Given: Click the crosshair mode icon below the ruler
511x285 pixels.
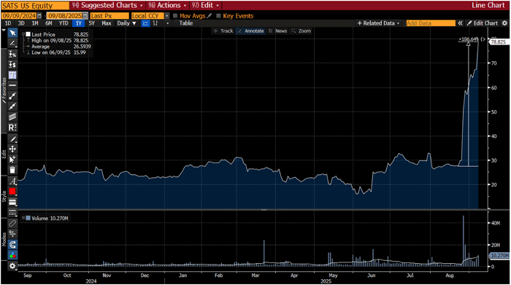Looking at the screenshot, I should point(12,233).
